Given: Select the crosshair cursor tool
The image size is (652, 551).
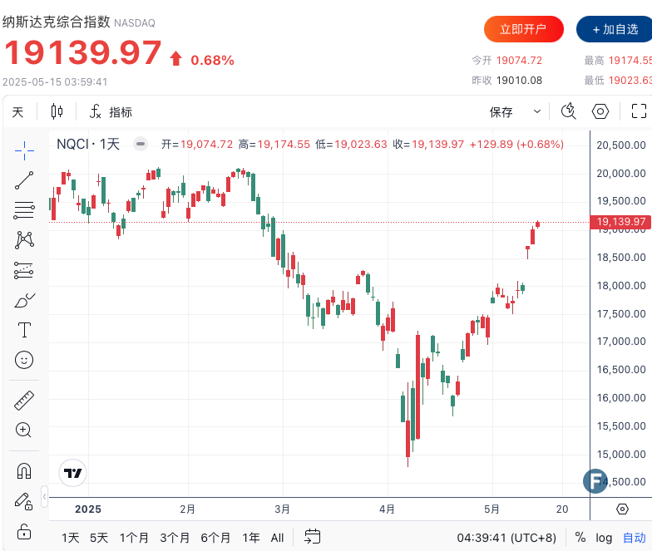Looking at the screenshot, I should point(24,150).
